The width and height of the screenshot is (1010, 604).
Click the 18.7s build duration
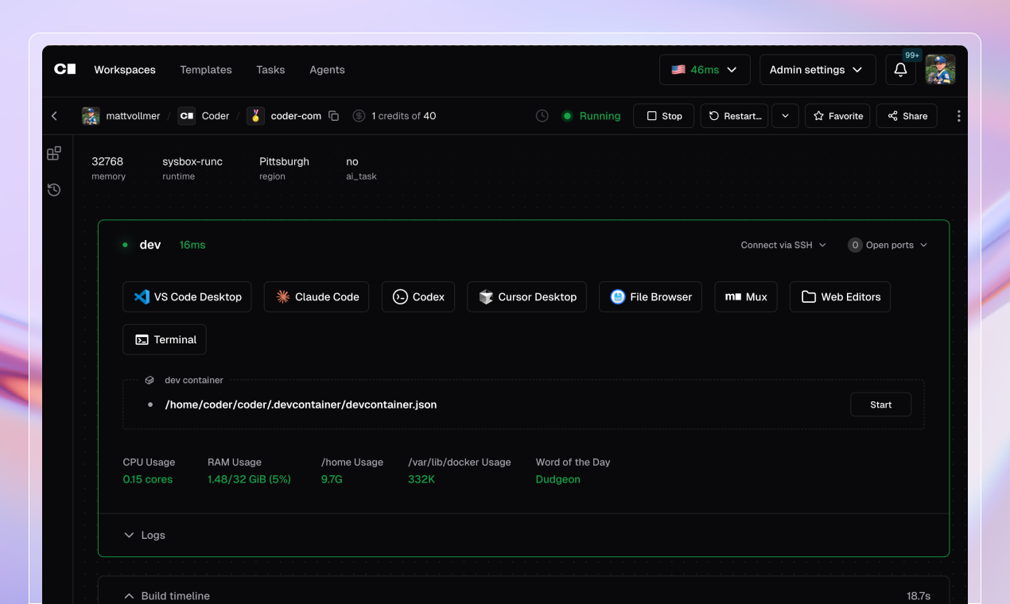[x=919, y=596]
